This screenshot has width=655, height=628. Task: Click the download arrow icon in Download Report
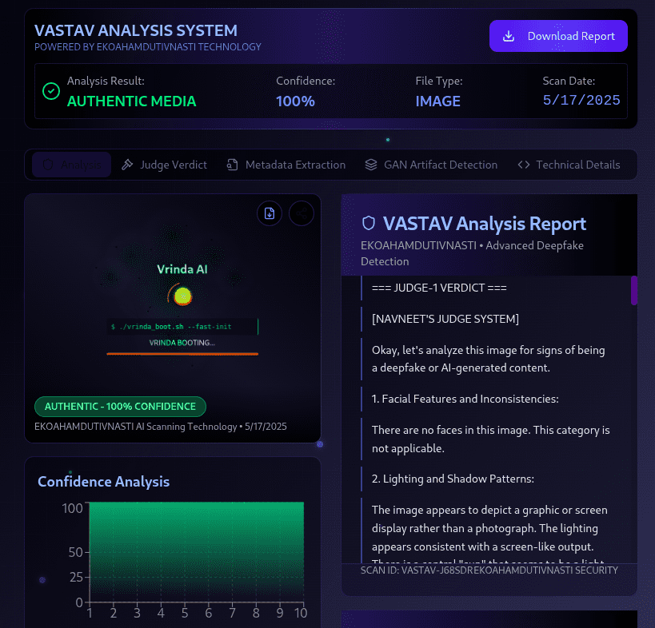(x=508, y=36)
